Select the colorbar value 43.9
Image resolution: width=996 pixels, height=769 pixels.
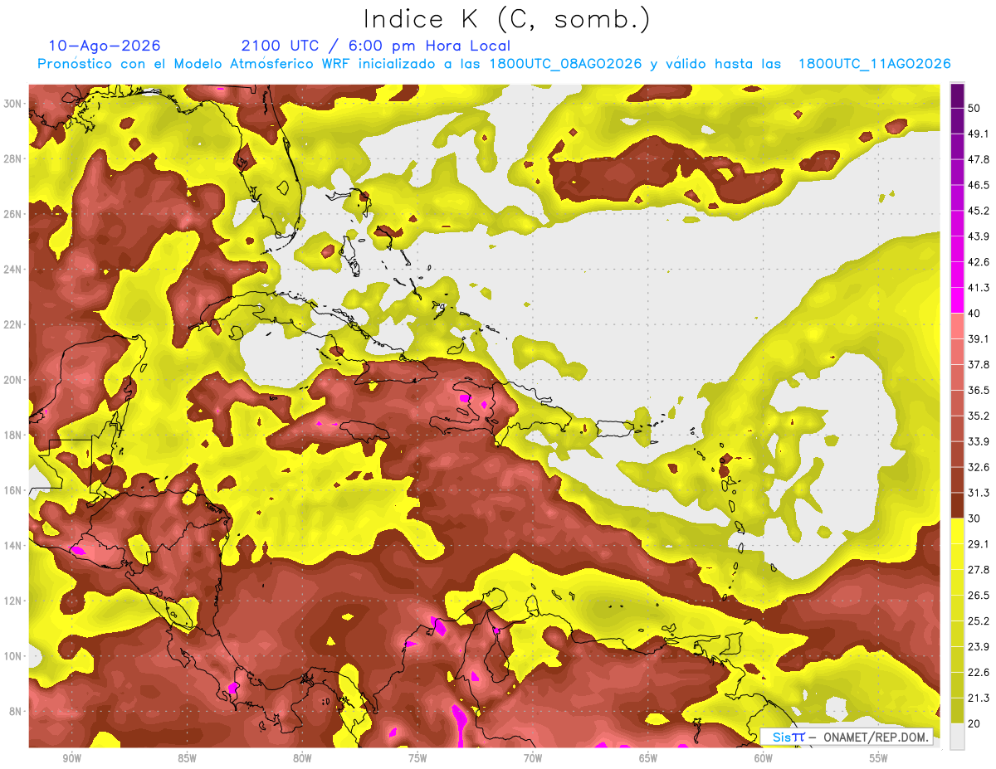click(x=978, y=236)
